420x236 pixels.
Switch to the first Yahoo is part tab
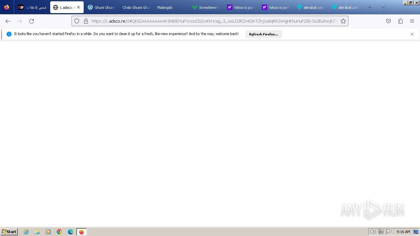coord(241,7)
